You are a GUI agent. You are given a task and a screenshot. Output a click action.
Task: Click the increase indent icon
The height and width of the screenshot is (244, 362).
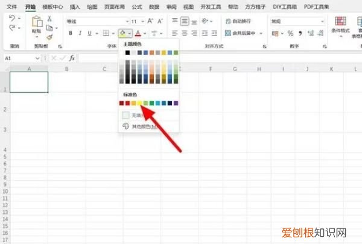[214, 33]
